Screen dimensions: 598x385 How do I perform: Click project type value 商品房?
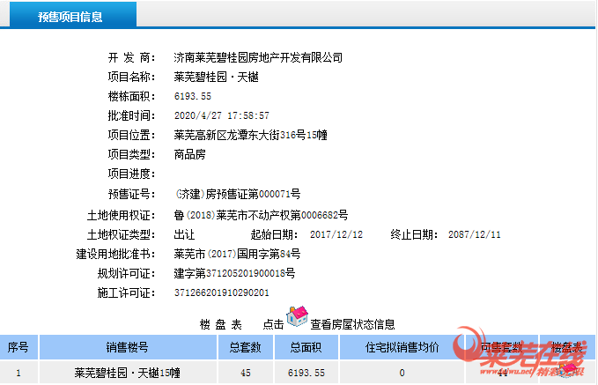[x=190, y=154]
